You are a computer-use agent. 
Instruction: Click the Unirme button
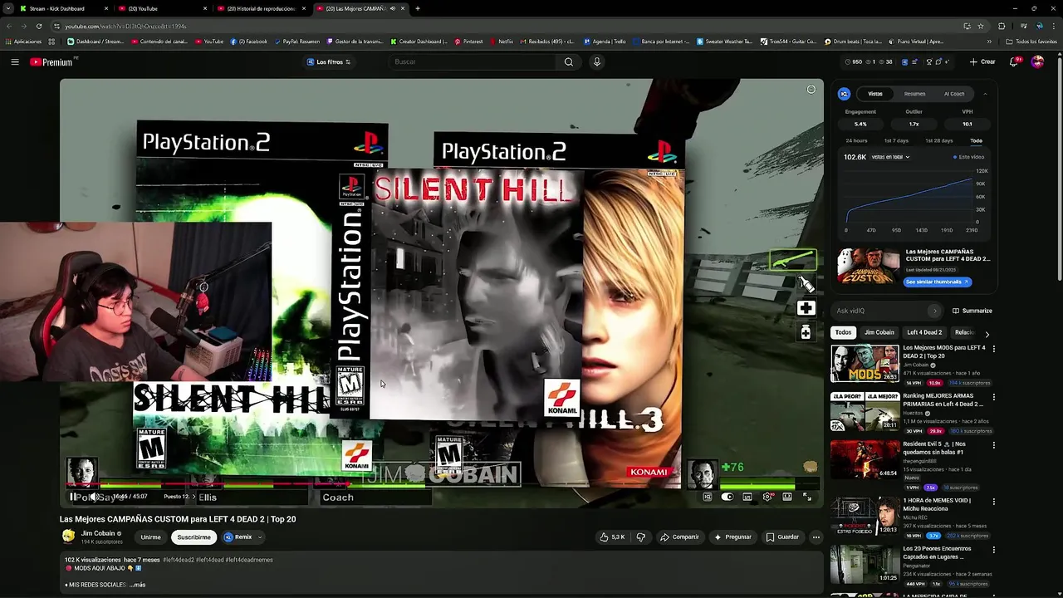(150, 537)
